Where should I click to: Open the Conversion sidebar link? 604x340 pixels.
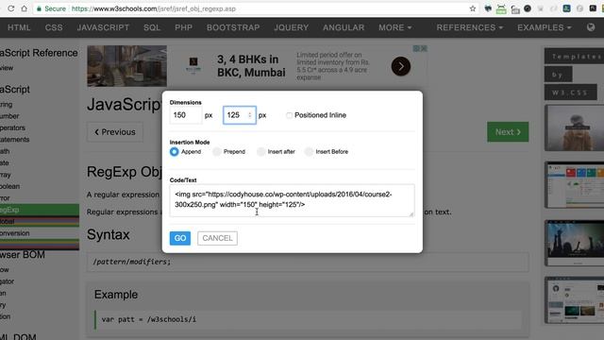15,233
